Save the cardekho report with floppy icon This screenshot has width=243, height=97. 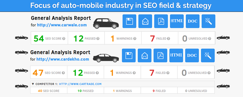[x=129, y=56]
